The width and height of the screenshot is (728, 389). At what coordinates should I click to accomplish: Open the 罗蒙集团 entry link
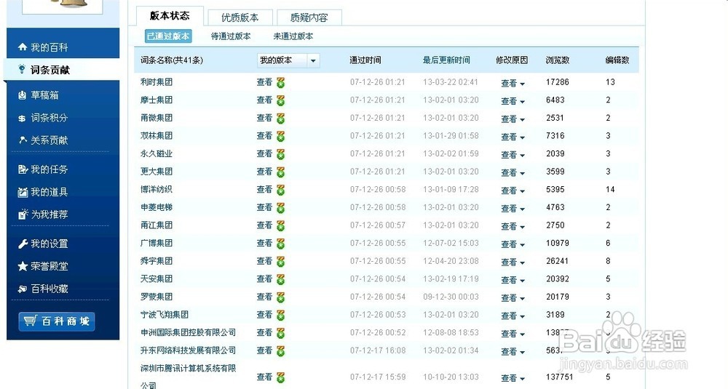coord(157,297)
